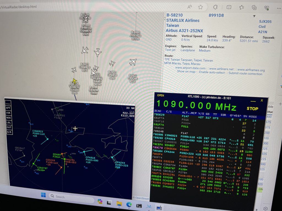Click SIA807 label on the map
The height and width of the screenshot is (211, 282).
(x=98, y=81)
